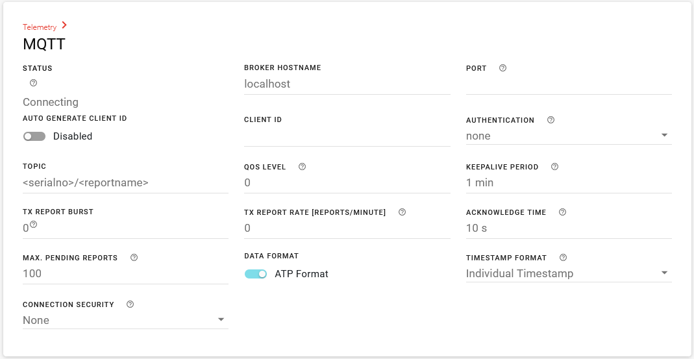Open the Connection Security dropdown
694x359 pixels.
pyautogui.click(x=125, y=320)
